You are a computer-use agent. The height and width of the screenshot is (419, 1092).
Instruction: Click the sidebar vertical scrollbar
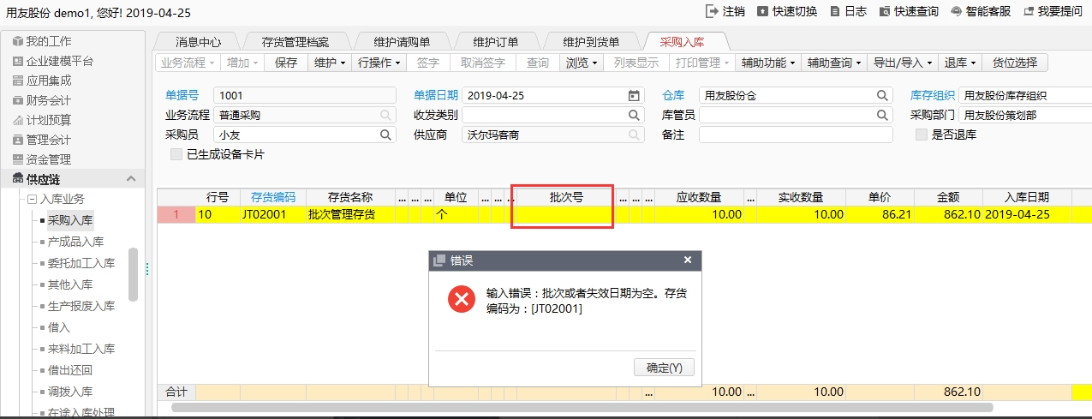coord(133,274)
